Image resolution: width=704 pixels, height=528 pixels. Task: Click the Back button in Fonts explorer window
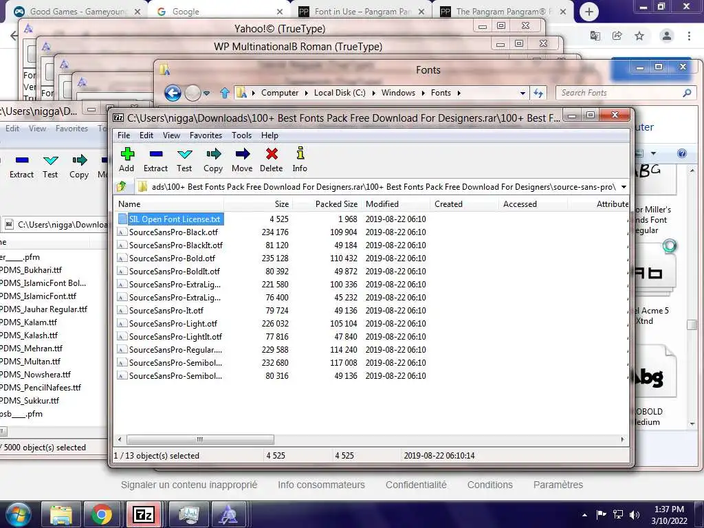[173, 93]
